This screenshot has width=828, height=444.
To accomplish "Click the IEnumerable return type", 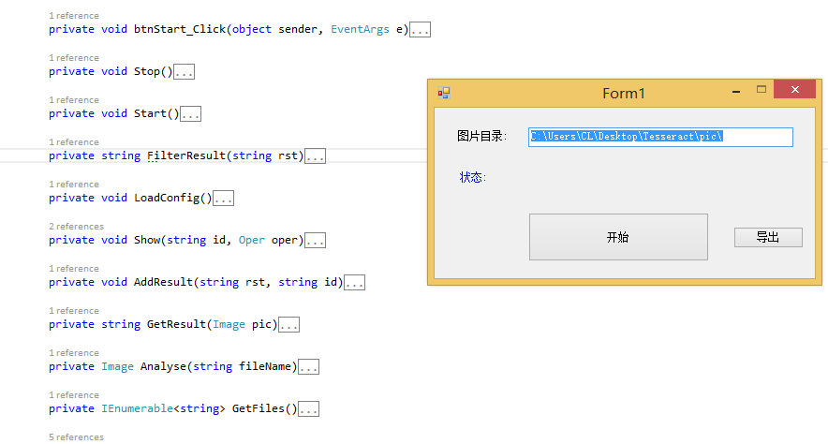I will (138, 408).
